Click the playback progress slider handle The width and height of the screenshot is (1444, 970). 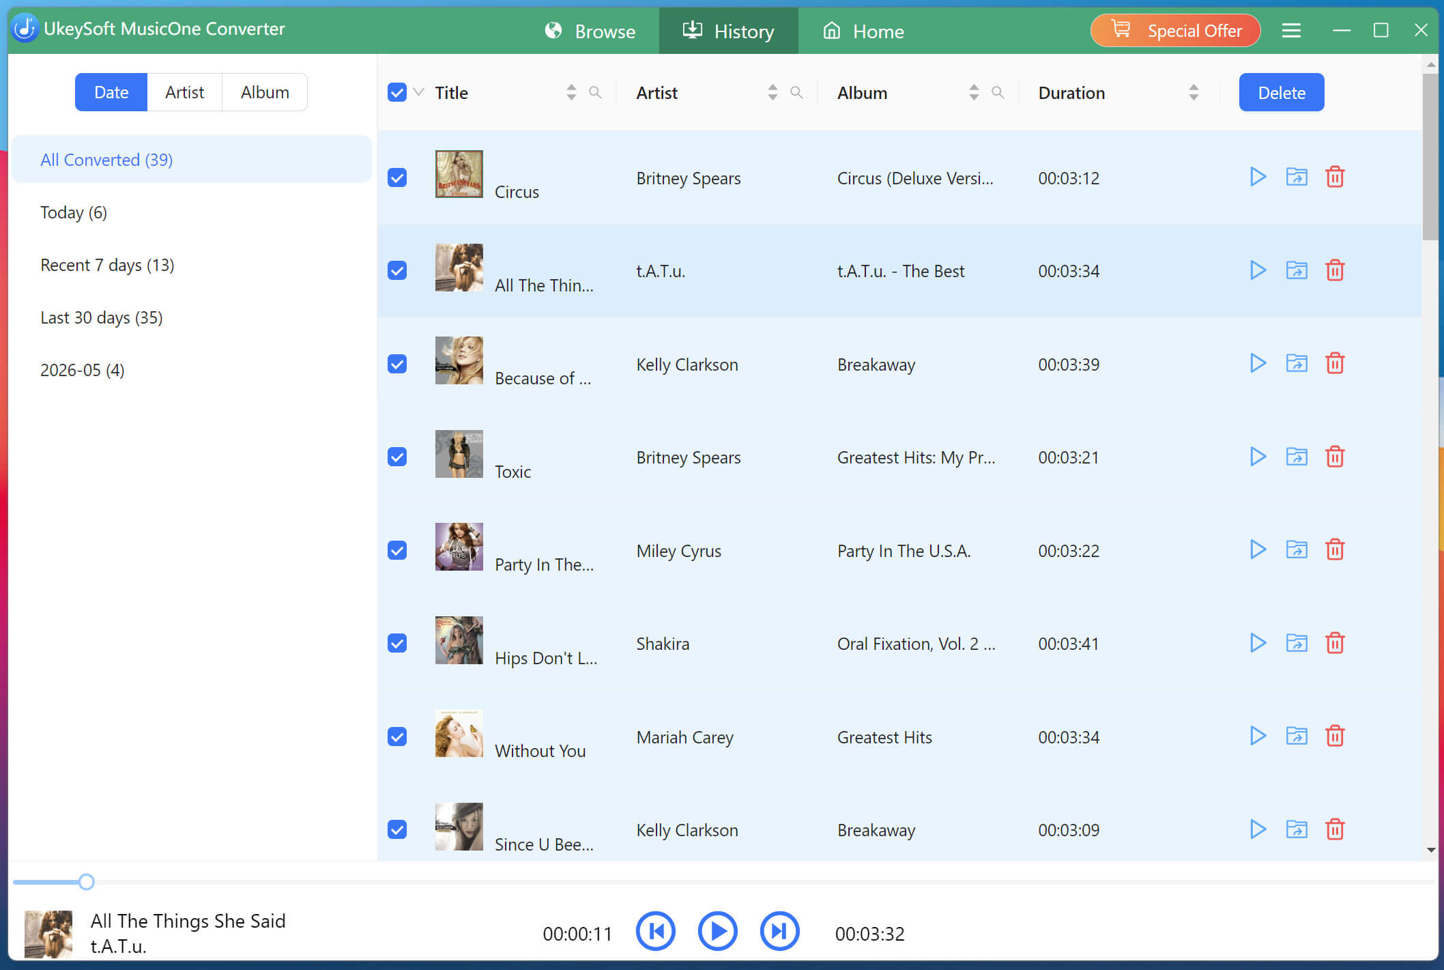(x=86, y=882)
